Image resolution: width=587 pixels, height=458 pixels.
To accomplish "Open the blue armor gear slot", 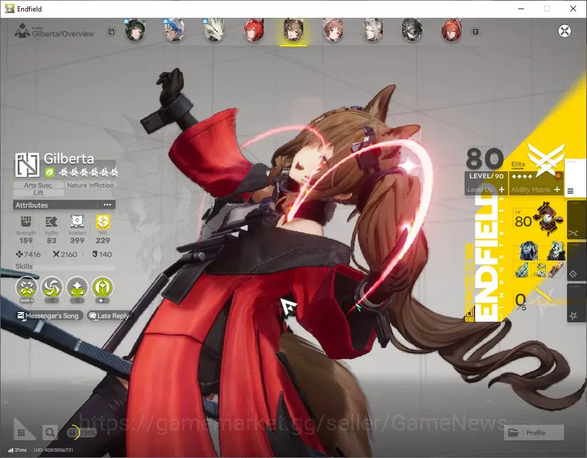I will coord(528,251).
